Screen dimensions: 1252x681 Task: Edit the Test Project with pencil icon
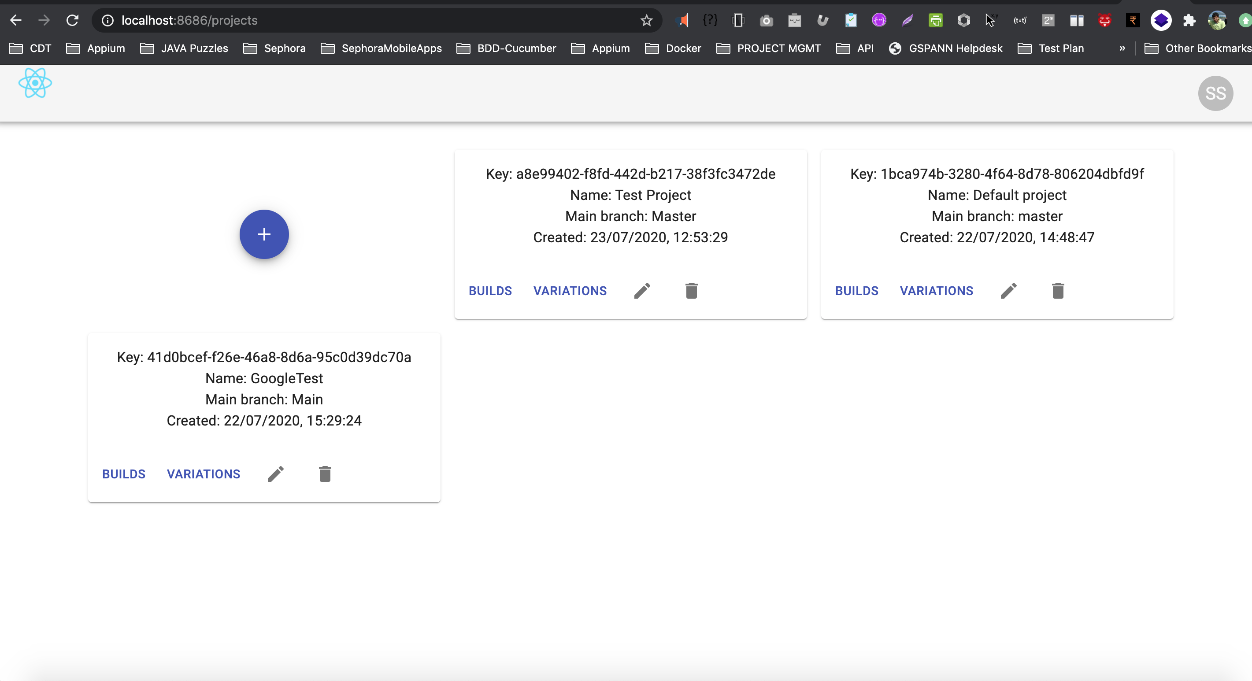coord(642,291)
